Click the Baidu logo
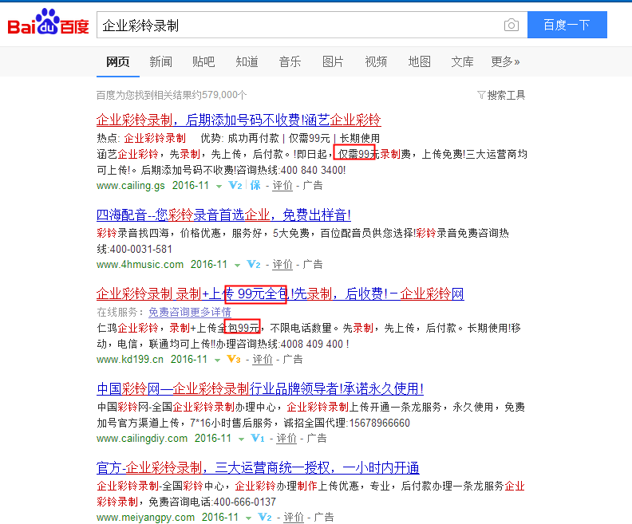 pyautogui.click(x=48, y=22)
